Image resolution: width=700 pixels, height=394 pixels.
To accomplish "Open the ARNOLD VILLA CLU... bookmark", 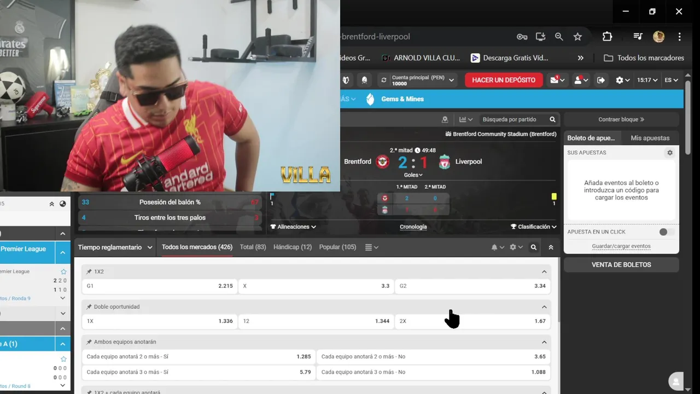I will pyautogui.click(x=421, y=58).
